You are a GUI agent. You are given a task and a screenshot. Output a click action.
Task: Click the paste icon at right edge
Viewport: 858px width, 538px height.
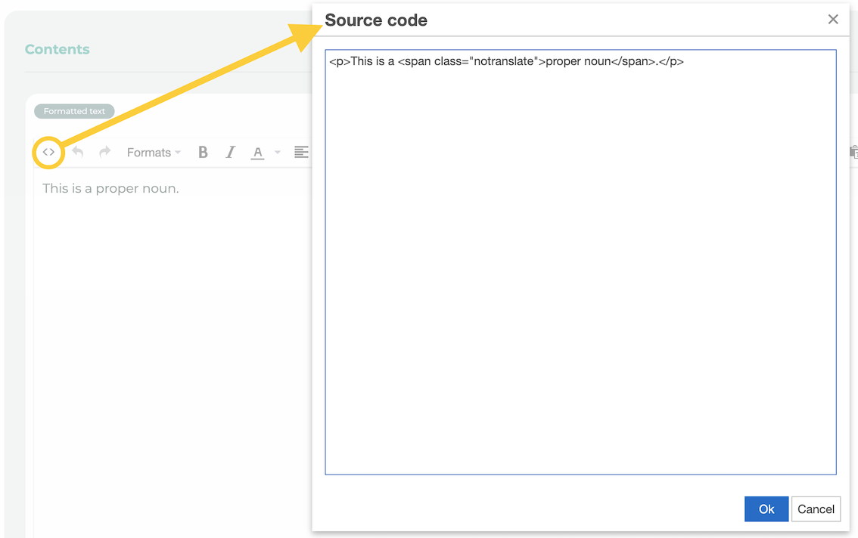[853, 153]
